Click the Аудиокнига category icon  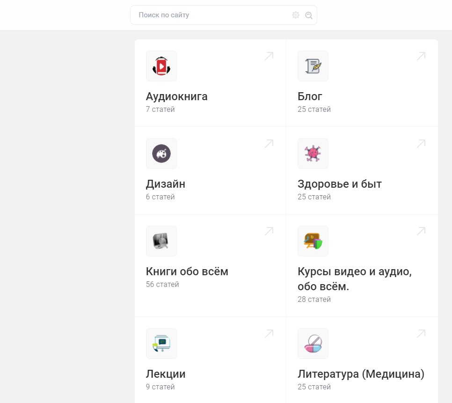(x=161, y=66)
